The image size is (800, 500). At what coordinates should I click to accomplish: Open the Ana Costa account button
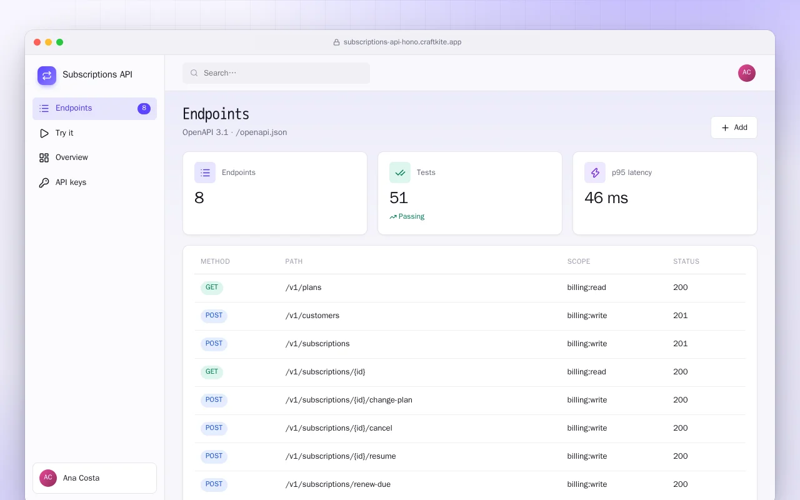tap(94, 478)
